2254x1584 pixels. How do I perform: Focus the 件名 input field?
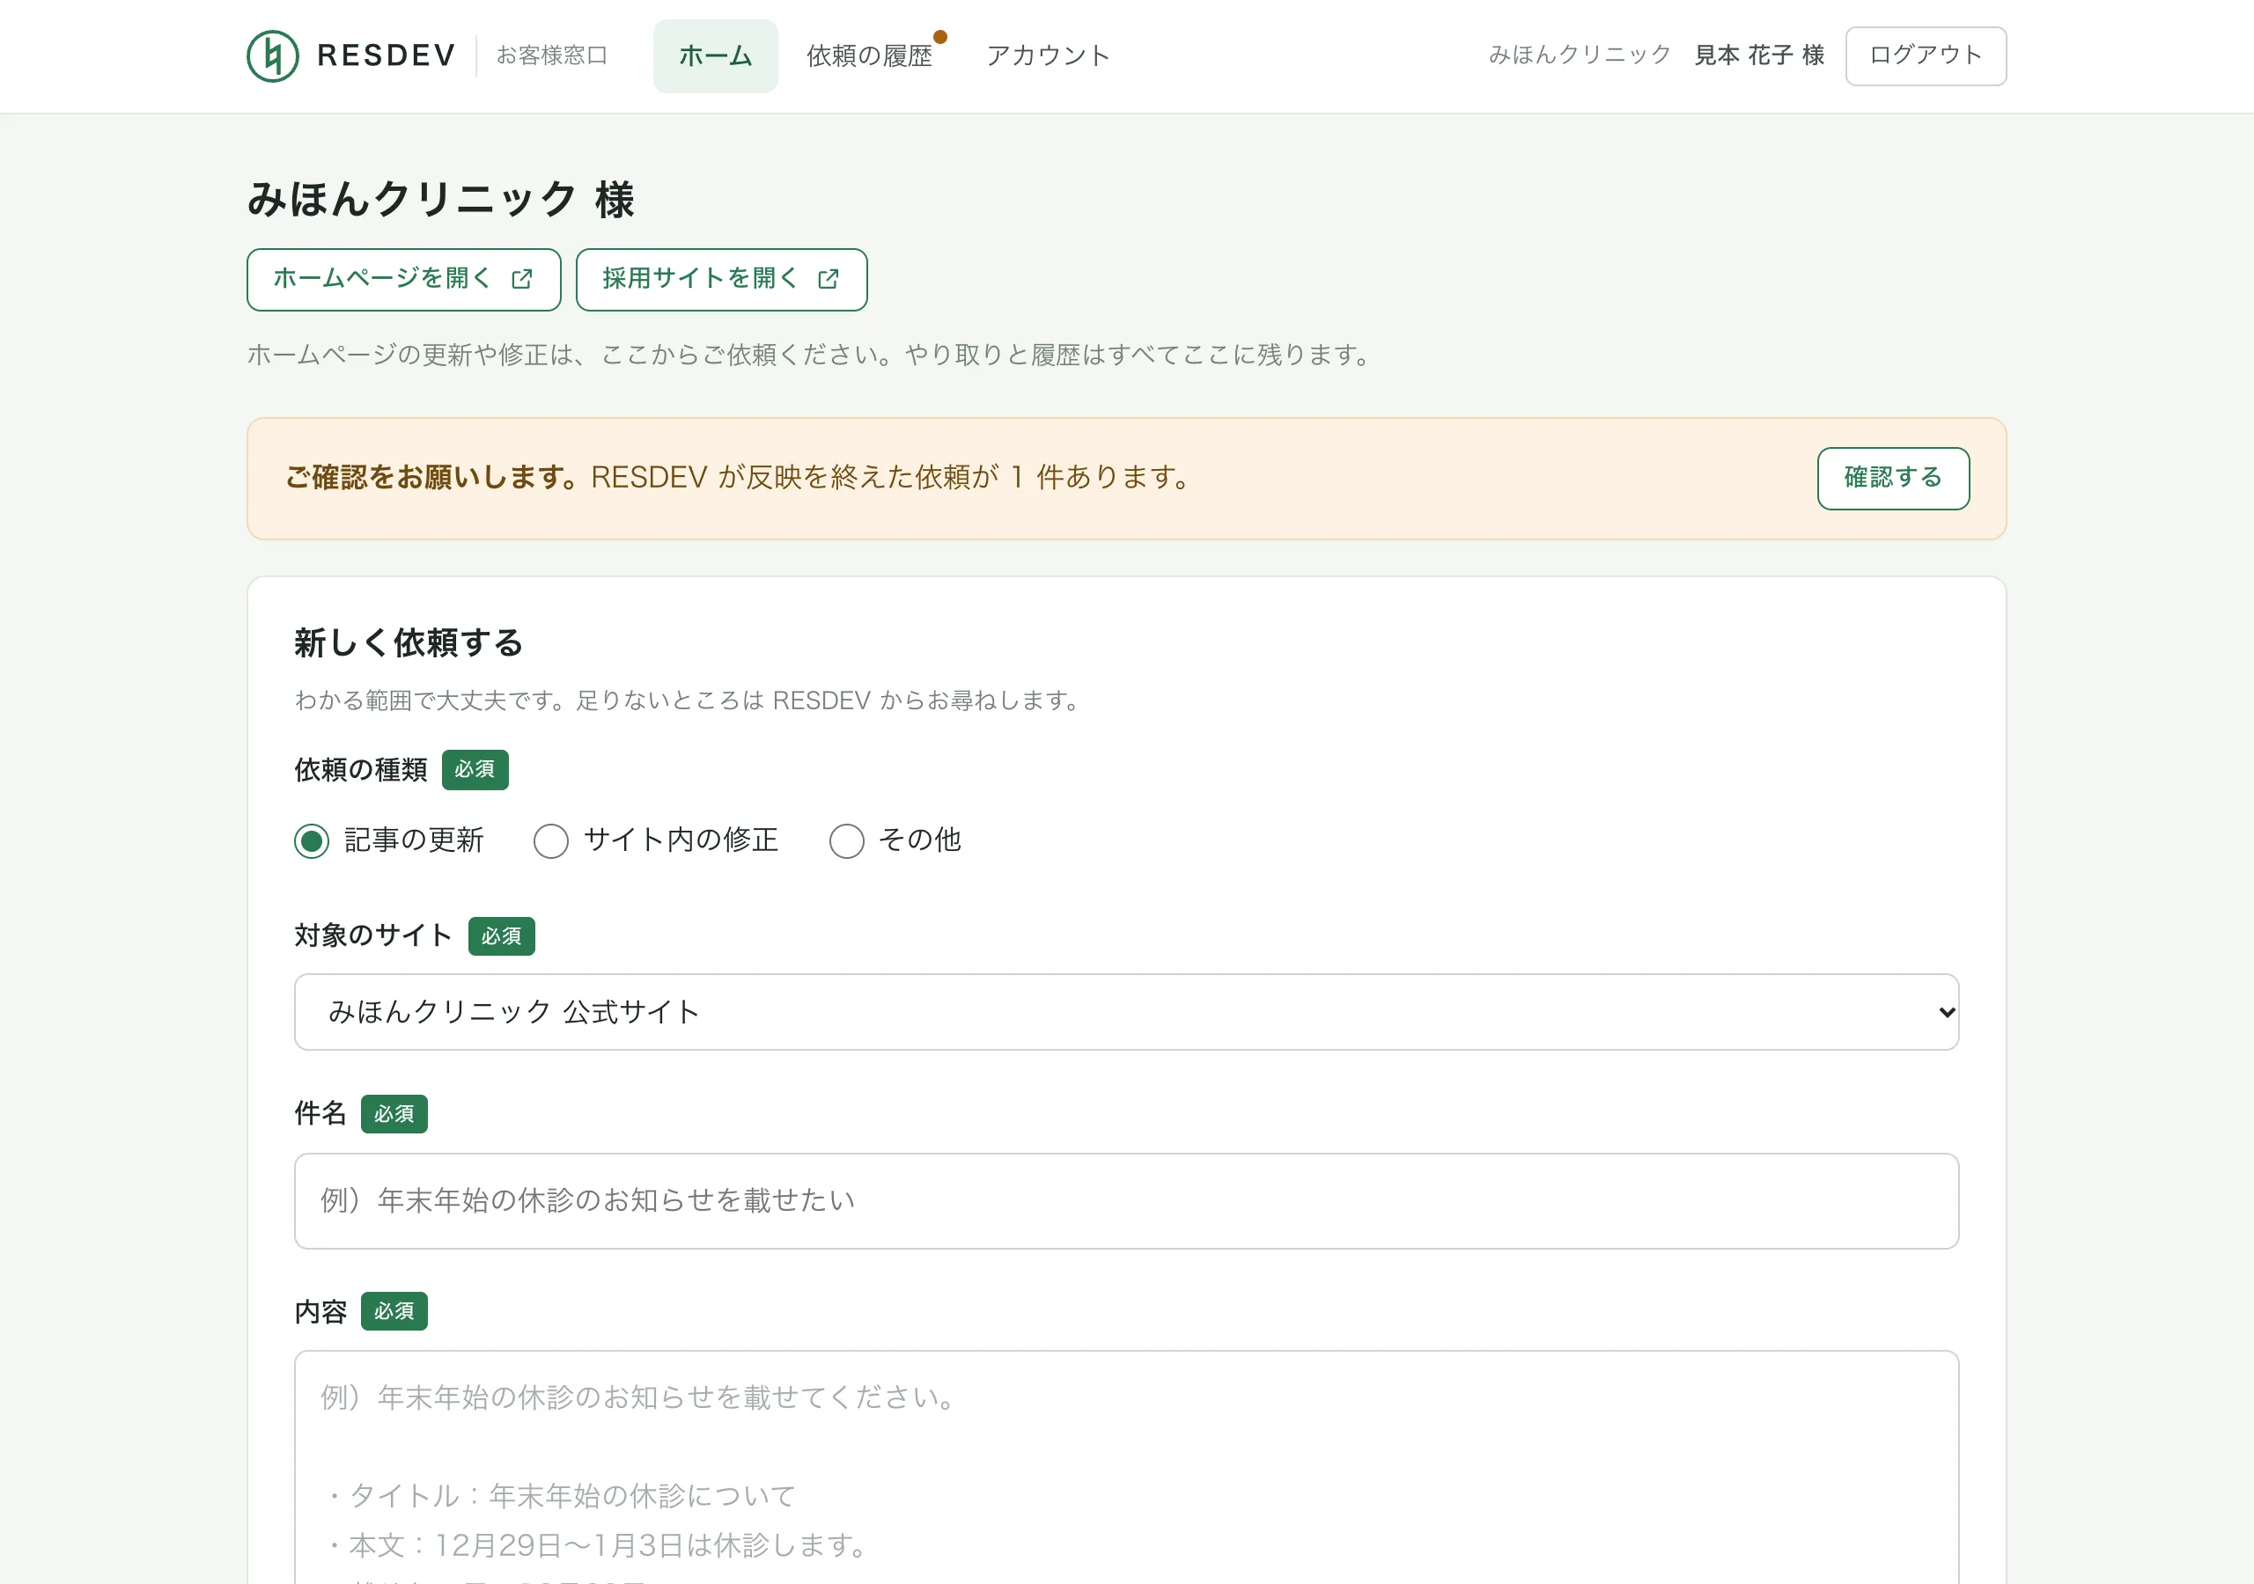tap(1126, 1200)
